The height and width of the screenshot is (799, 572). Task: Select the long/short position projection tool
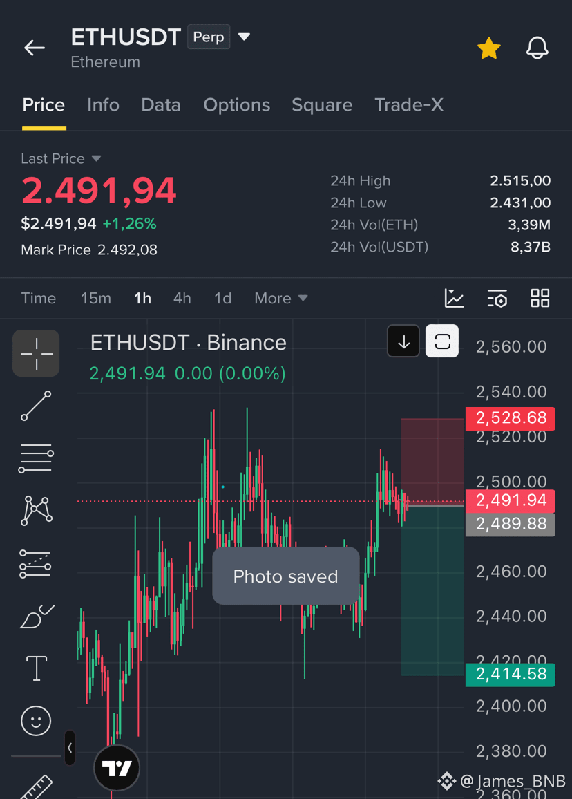(35, 563)
